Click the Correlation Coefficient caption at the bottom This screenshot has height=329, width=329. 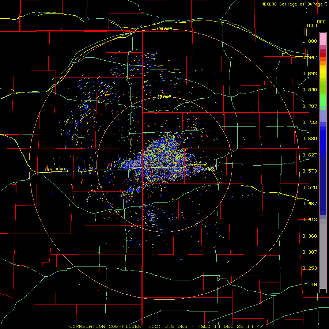166,326
